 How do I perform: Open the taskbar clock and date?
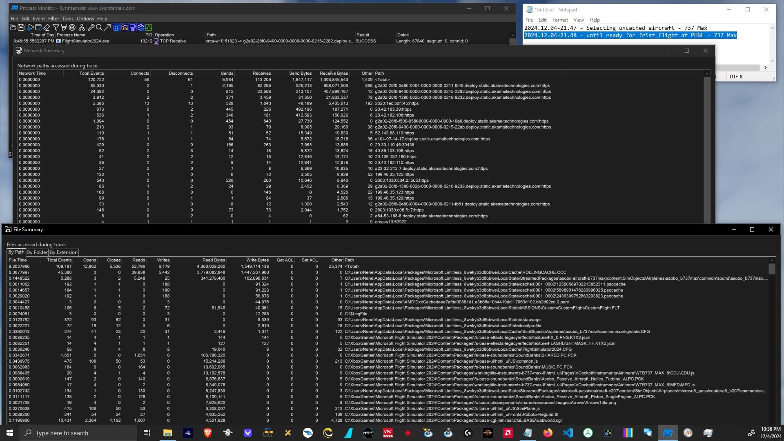(771, 433)
